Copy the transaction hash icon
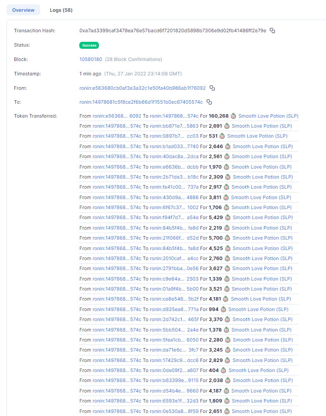This screenshot has width=326, height=416. coord(272,30)
